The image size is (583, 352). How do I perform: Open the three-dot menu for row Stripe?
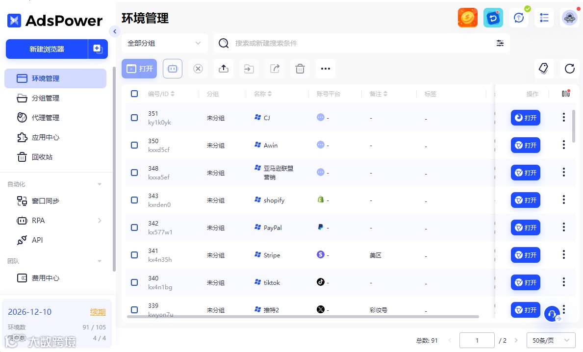tap(564, 254)
